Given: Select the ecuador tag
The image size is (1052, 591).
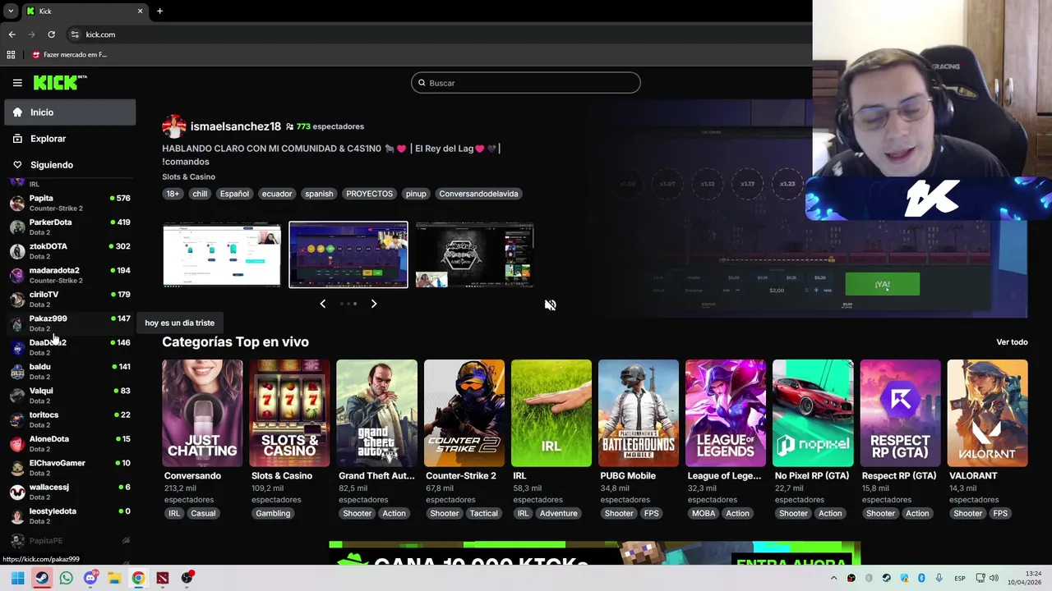Looking at the screenshot, I should pos(277,194).
